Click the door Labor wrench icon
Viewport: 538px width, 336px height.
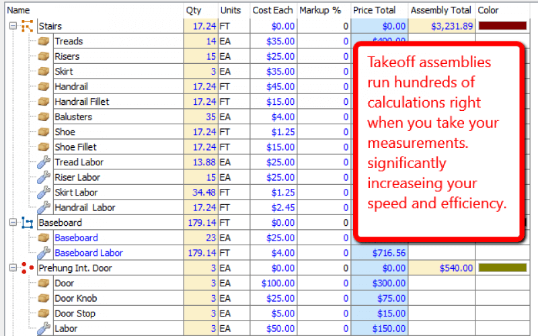point(44,329)
